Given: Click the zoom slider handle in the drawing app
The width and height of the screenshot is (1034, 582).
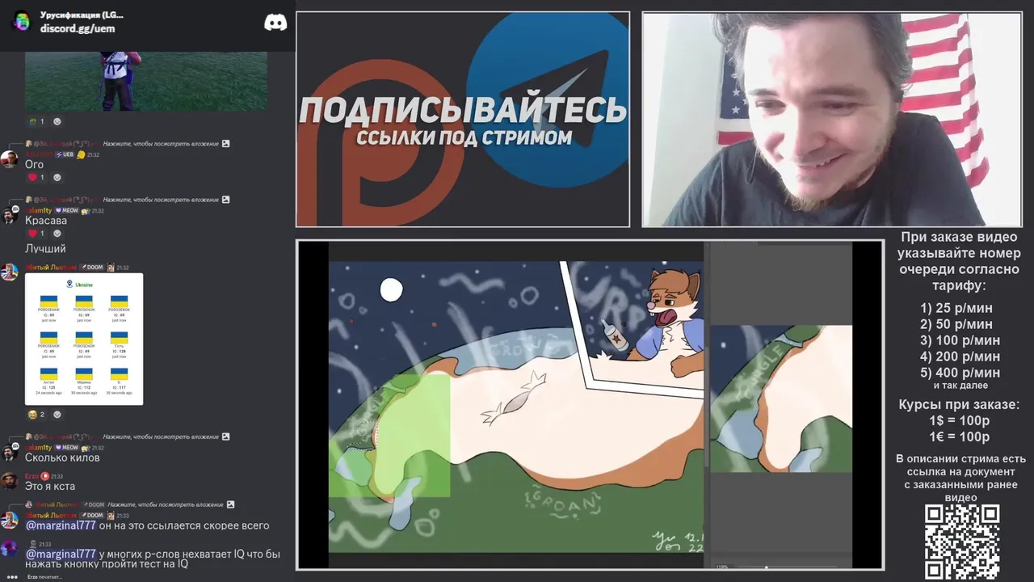Looking at the screenshot, I should coord(766,567).
